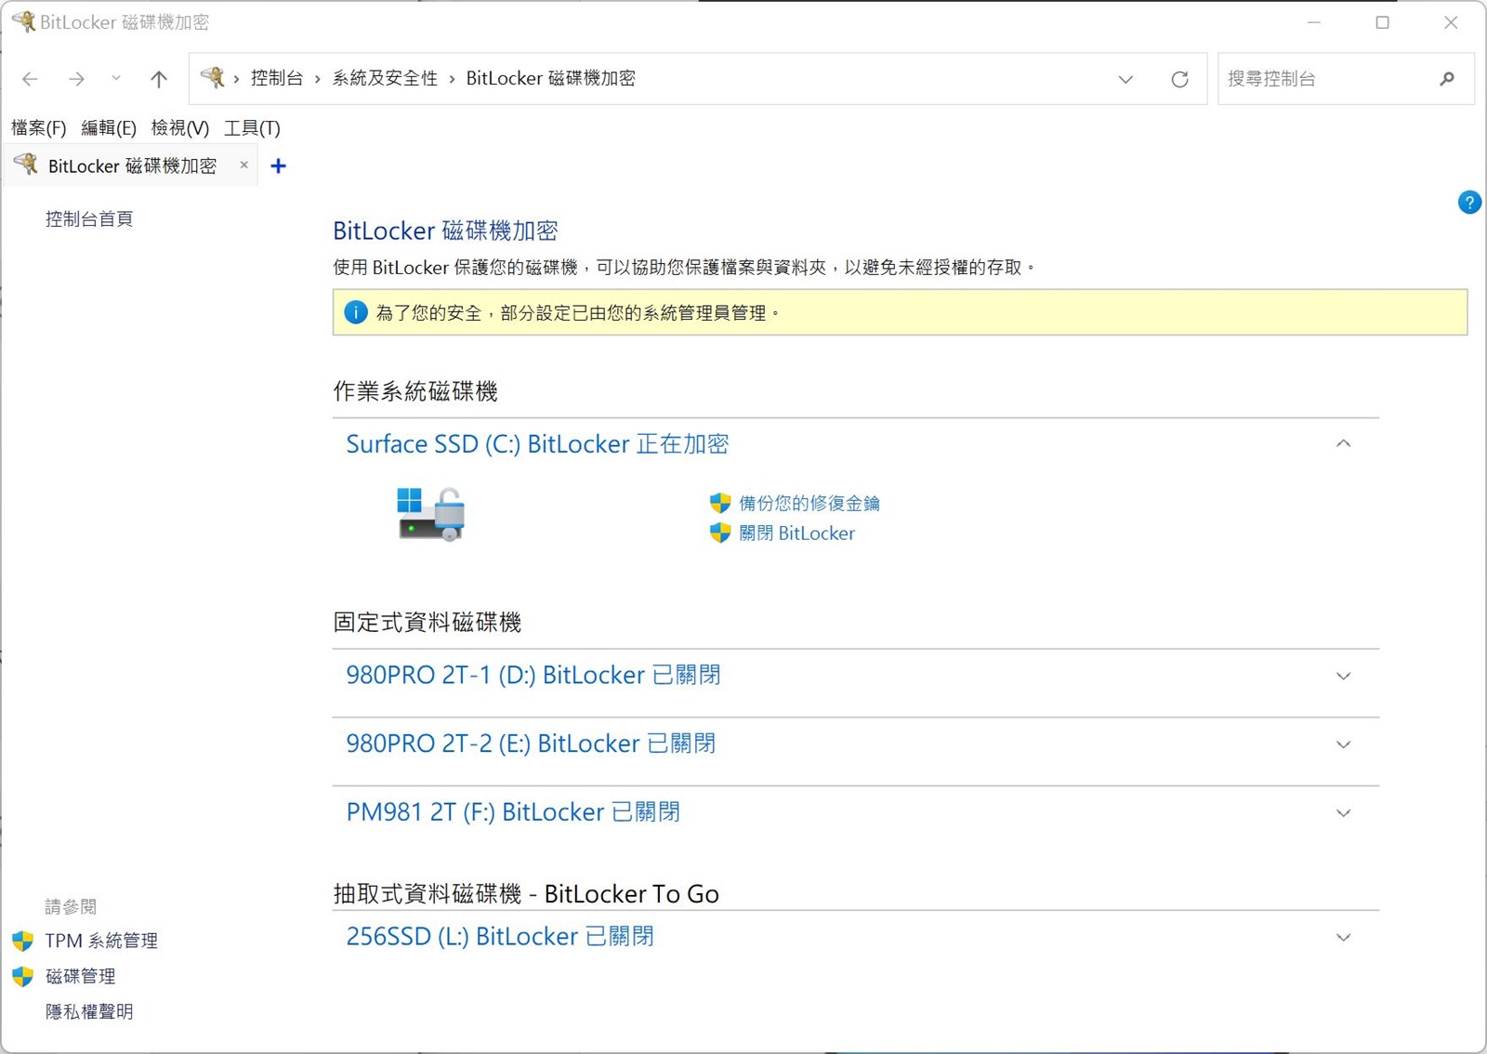Expand the 980PRO 2T-2 (E:) drive
Viewport: 1487px width, 1054px height.
pyautogui.click(x=1343, y=744)
